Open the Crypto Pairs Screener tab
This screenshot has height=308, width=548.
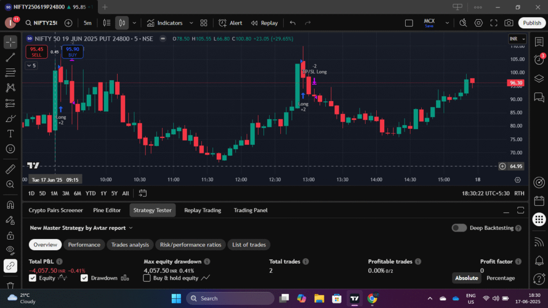[56, 210]
